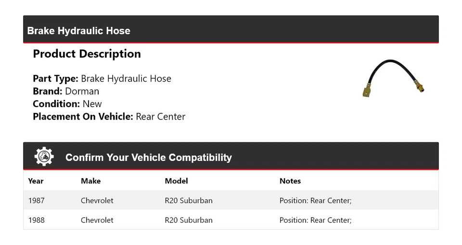Click the Brand: Dorman line

(x=66, y=91)
